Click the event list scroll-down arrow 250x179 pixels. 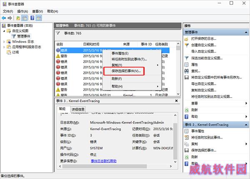(178, 94)
